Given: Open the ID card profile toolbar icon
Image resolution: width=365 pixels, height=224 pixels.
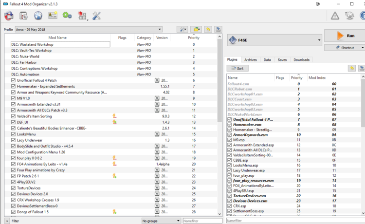Looking at the screenshot, I should (53, 16).
